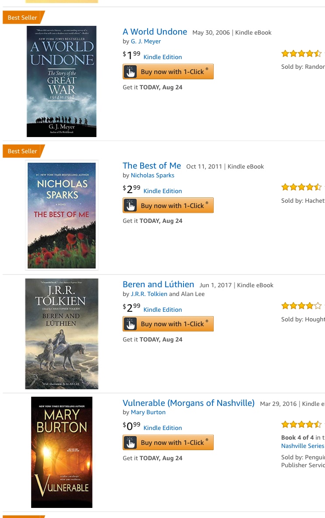Visit the Mary Burton author link
The image size is (325, 518).
(x=148, y=412)
